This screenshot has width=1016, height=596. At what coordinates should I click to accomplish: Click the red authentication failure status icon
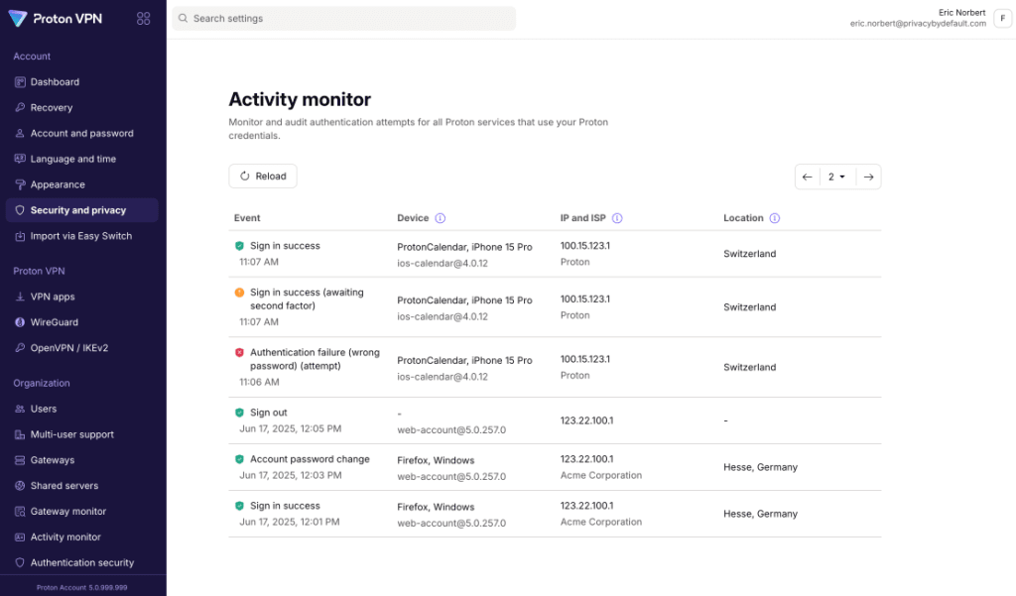pyautogui.click(x=240, y=353)
